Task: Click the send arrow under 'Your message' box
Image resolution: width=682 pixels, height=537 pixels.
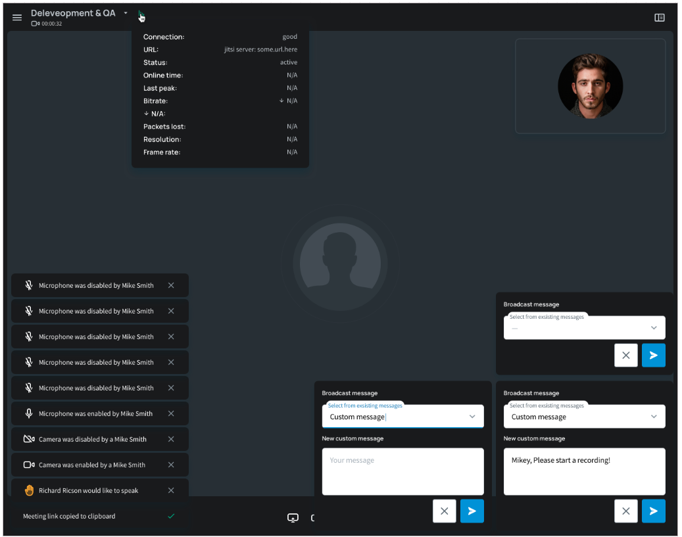Action: (472, 511)
